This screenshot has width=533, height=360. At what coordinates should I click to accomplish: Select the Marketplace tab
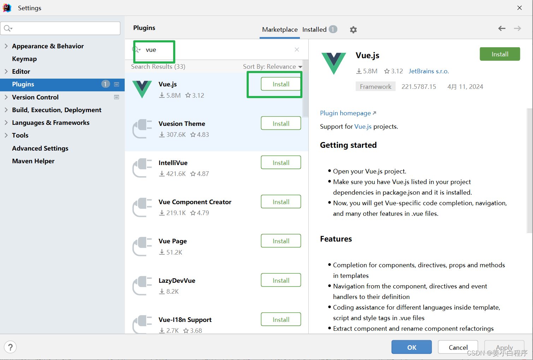point(279,29)
